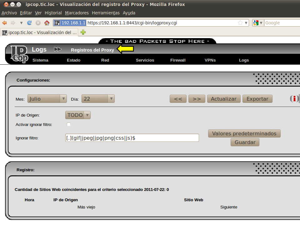300x225 pixels.
Task: Click in the Ignorar filtro text field
Action: tap(132, 138)
